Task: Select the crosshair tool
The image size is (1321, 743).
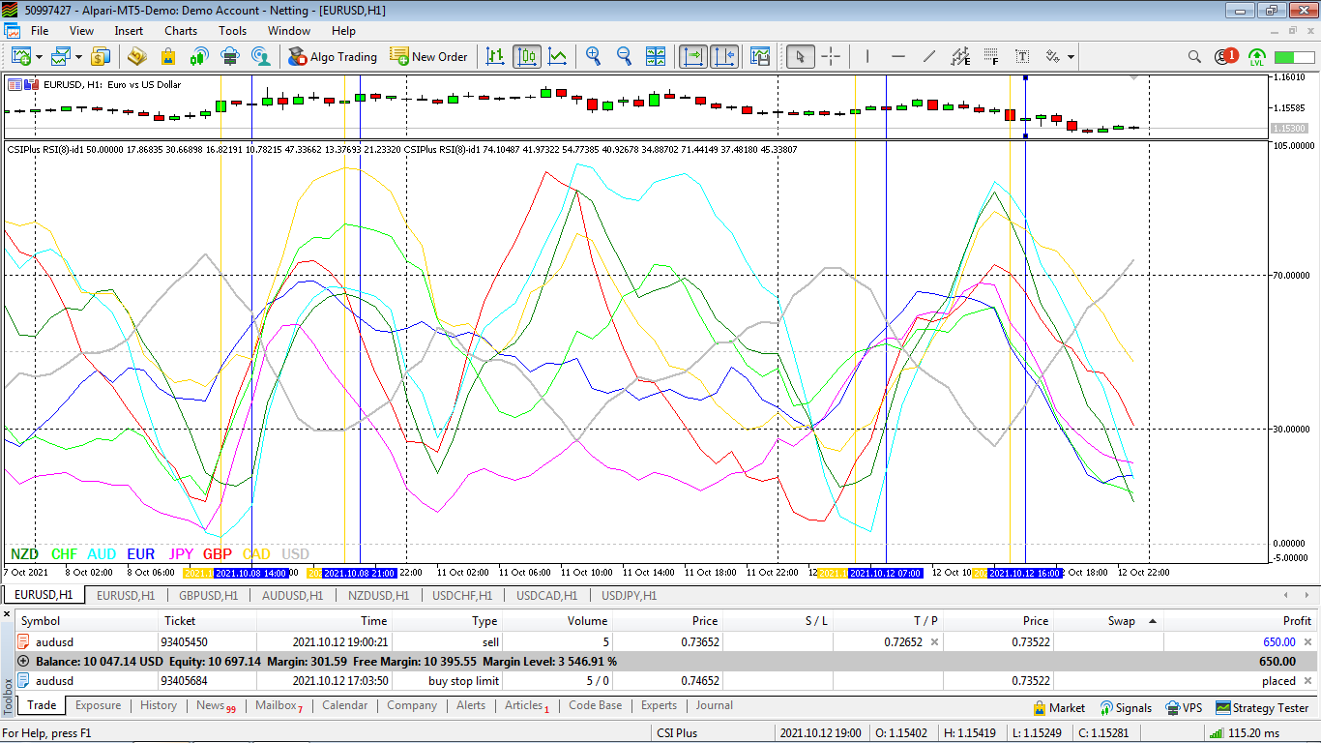Action: 831,56
